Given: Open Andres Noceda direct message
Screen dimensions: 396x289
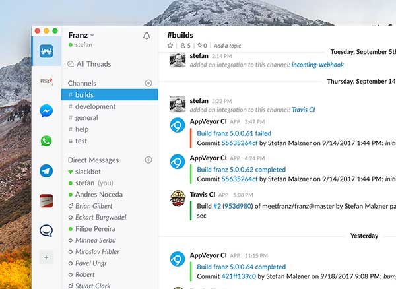Looking at the screenshot, I should pos(110,195).
